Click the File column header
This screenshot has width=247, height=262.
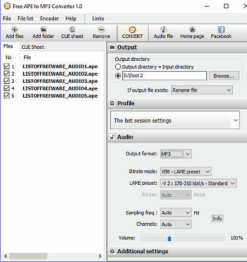[61, 58]
